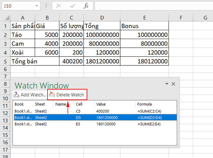Click cell E5 with value 180120000
213x158 pixels.
pos(145,61)
